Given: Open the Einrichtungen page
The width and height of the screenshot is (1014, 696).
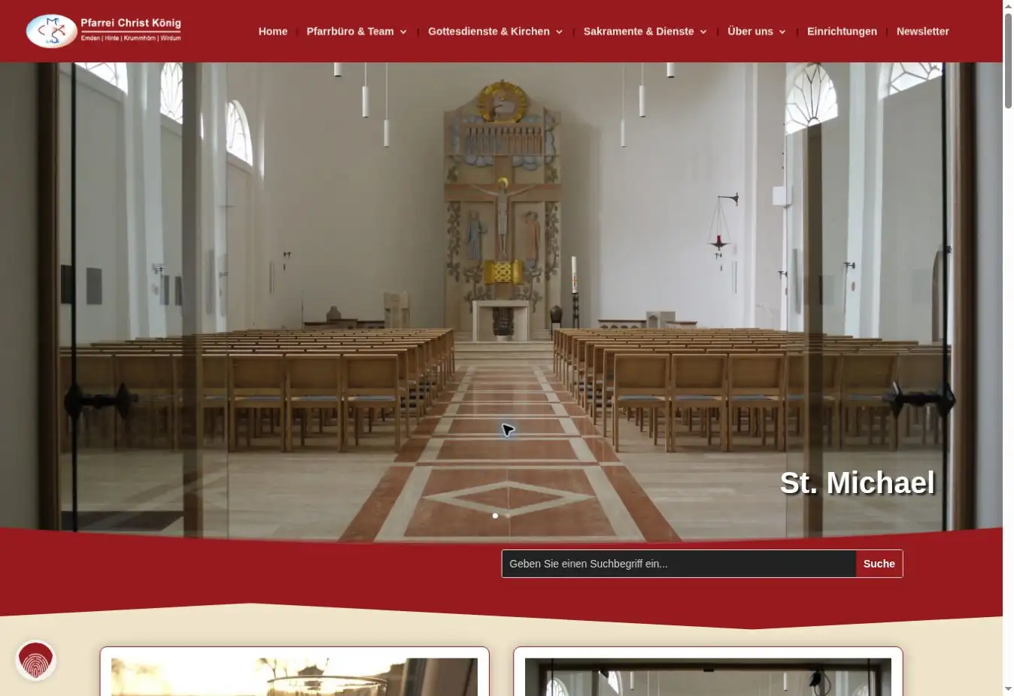Looking at the screenshot, I should (842, 32).
